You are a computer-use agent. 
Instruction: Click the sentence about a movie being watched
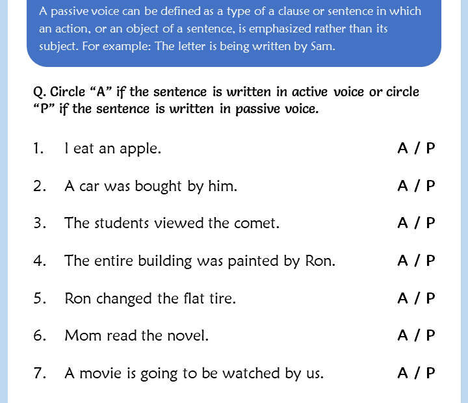(194, 374)
